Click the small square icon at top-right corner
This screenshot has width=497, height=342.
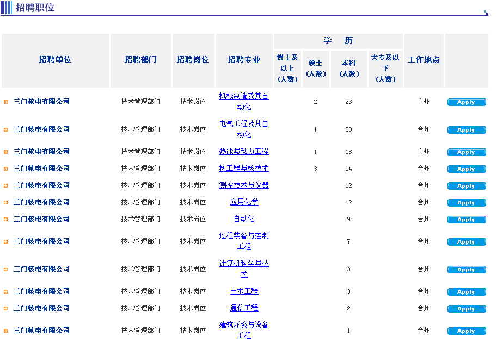point(486,12)
